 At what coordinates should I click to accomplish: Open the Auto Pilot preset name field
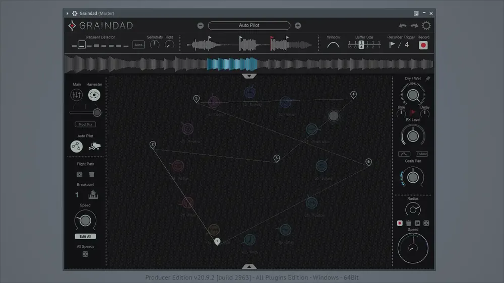click(249, 25)
